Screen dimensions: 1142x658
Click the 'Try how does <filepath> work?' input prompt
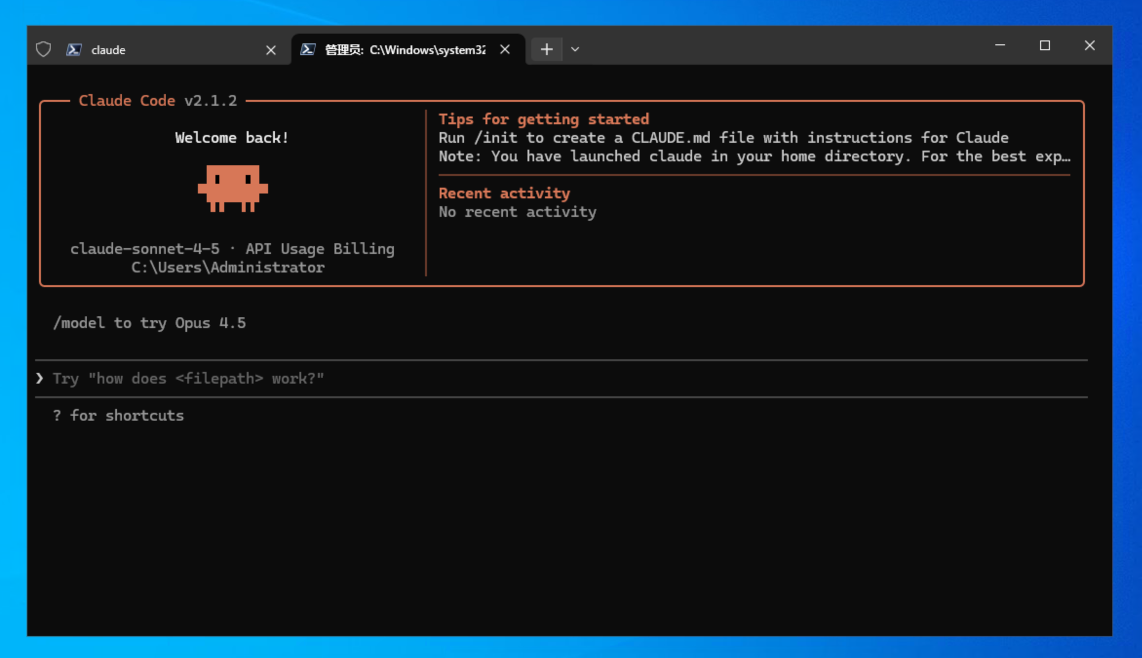188,378
